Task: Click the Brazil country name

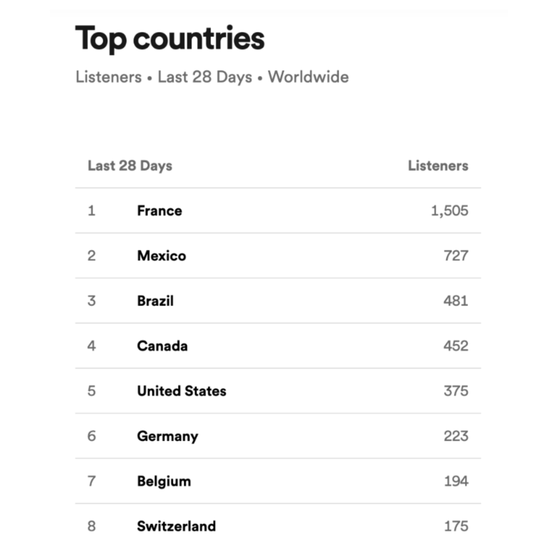Action: coord(156,301)
